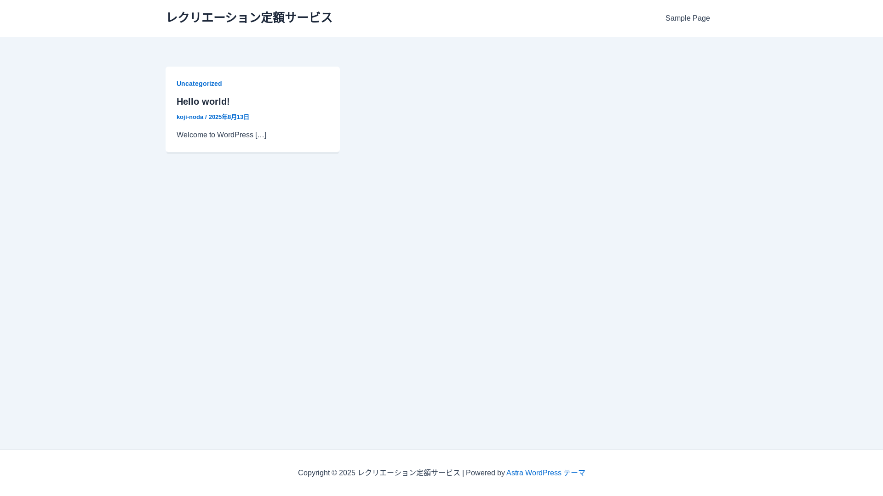Open the Sample Page menu item

[x=688, y=18]
